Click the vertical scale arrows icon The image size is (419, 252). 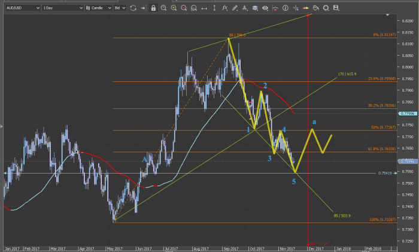(214, 8)
